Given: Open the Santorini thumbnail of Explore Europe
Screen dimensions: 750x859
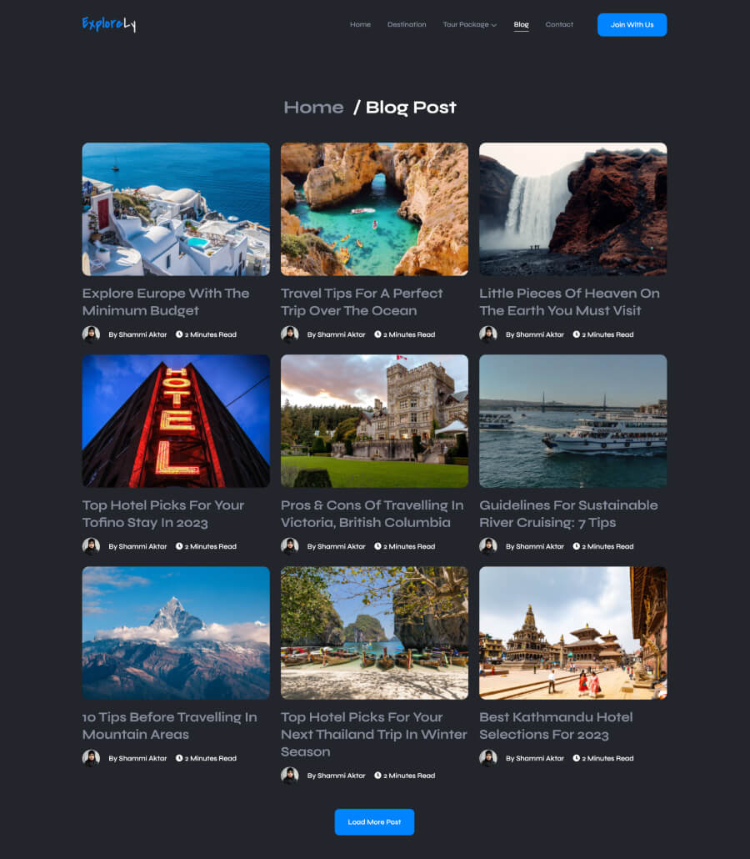Looking at the screenshot, I should tap(176, 209).
